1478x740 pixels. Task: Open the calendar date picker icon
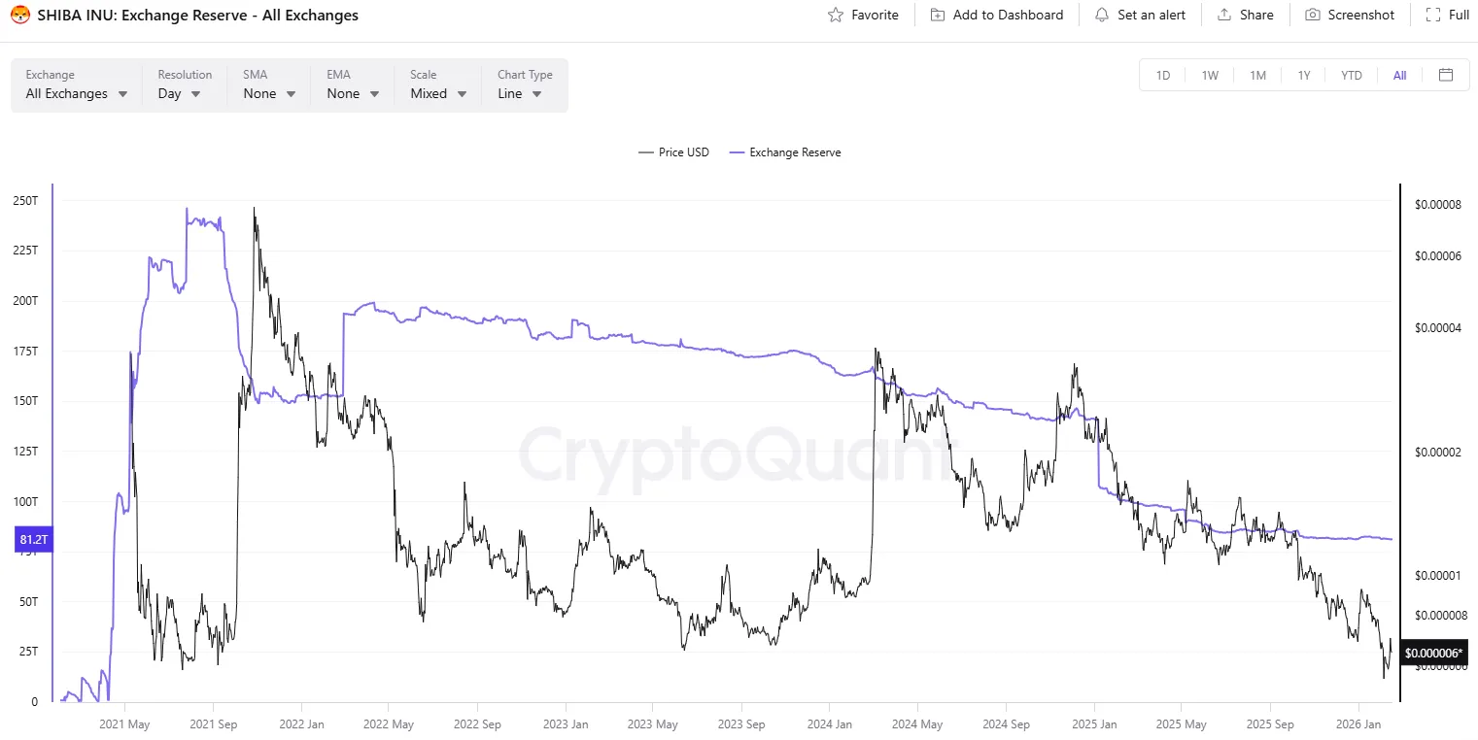pos(1446,75)
